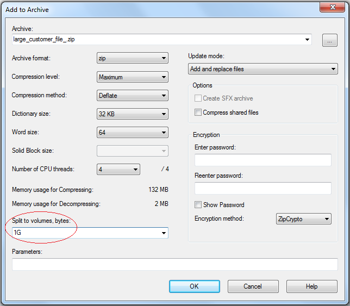
Task: Open Help for the Add to Archive dialog
Action: pyautogui.click(x=311, y=286)
